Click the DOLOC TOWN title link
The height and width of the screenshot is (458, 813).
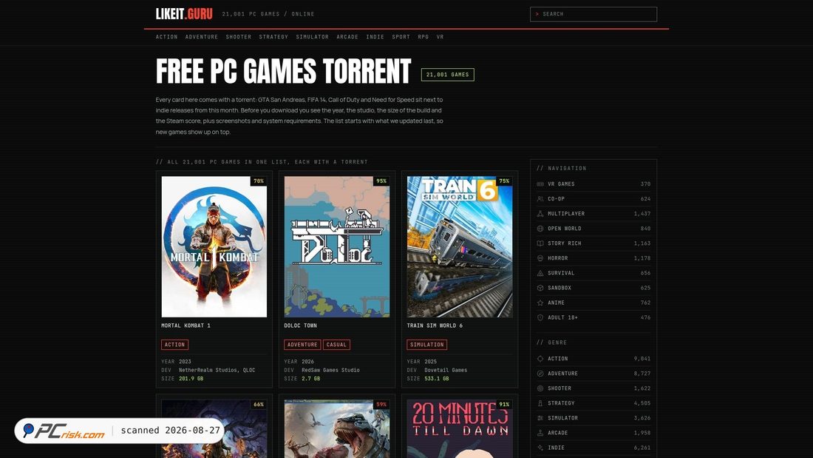tap(300, 326)
